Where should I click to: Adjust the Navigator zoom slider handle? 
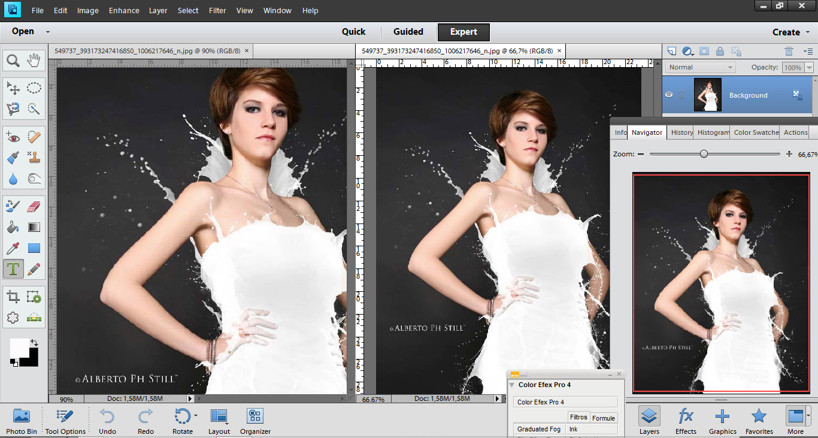coord(704,154)
